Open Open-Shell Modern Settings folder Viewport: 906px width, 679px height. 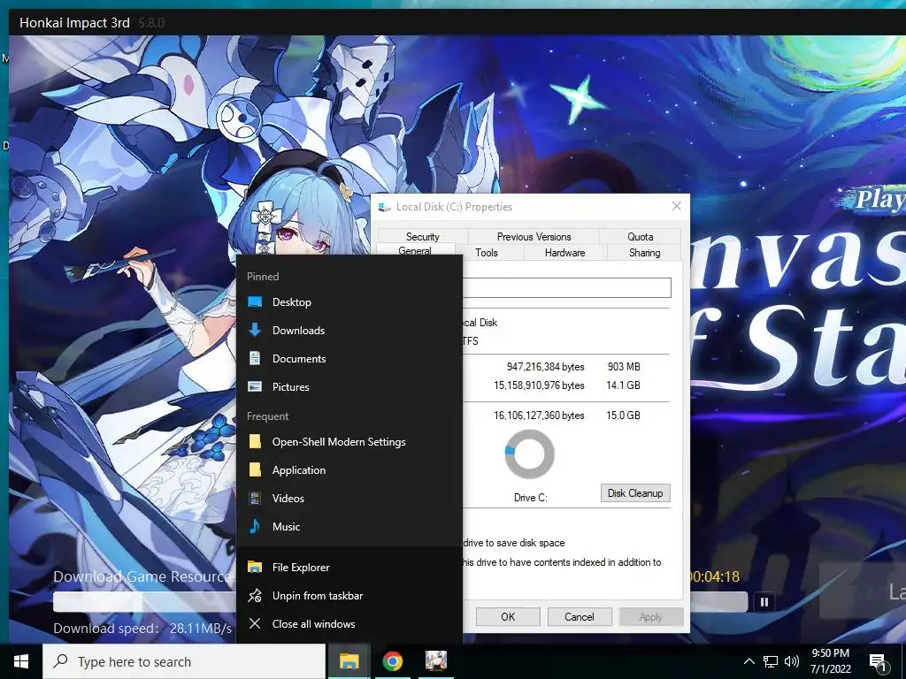[x=349, y=442]
